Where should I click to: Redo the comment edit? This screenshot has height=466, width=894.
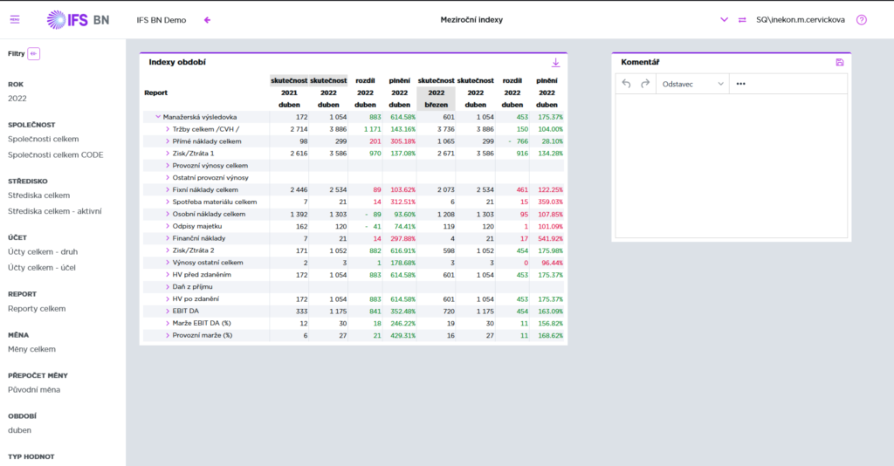(645, 84)
